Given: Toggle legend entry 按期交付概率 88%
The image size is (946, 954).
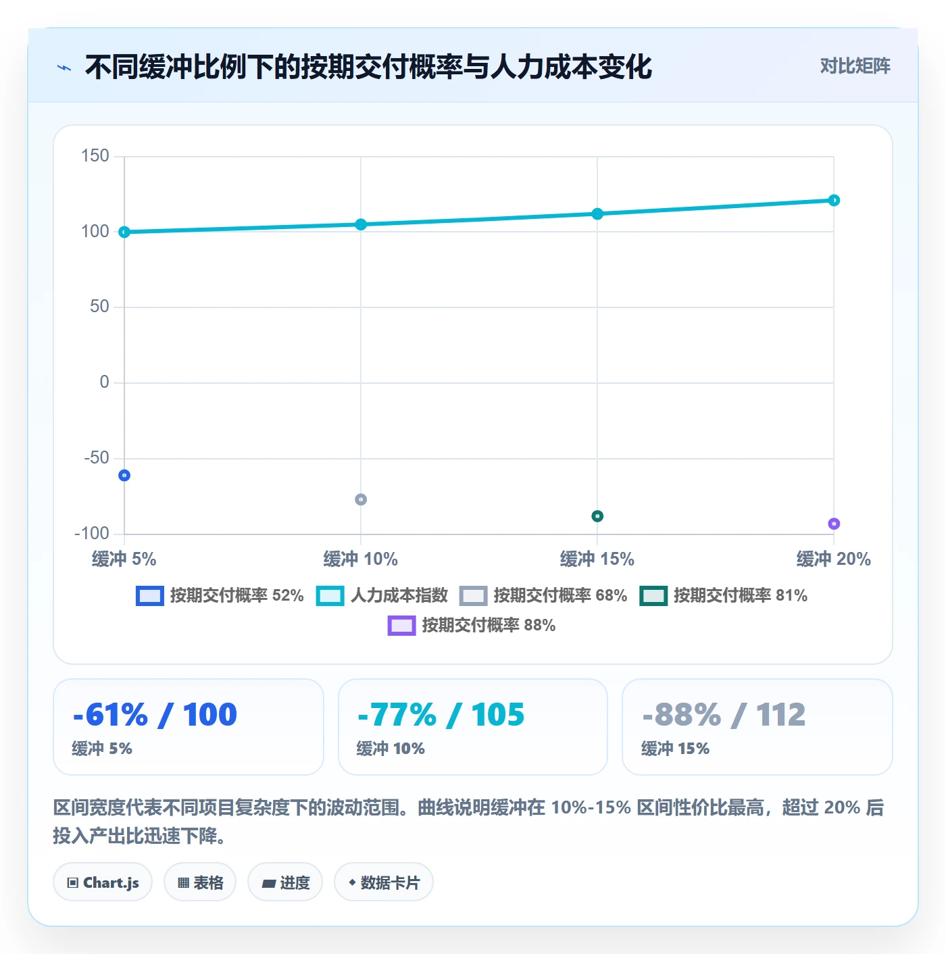Looking at the screenshot, I should (472, 626).
